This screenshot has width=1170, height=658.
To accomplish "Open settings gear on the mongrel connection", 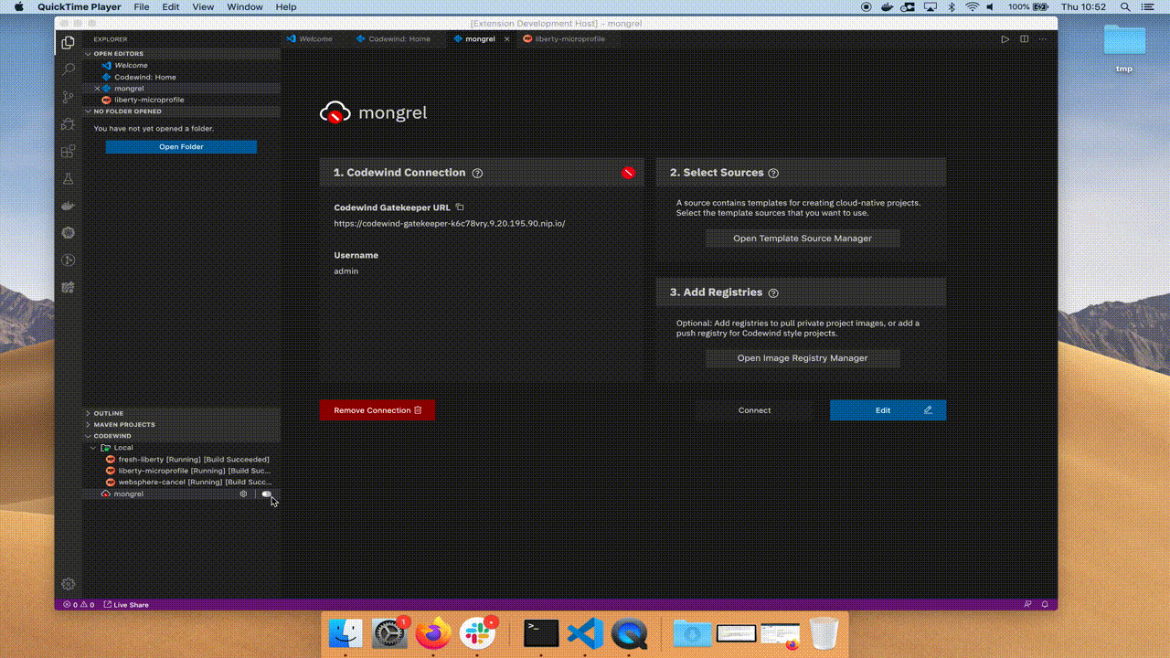I will pos(243,493).
